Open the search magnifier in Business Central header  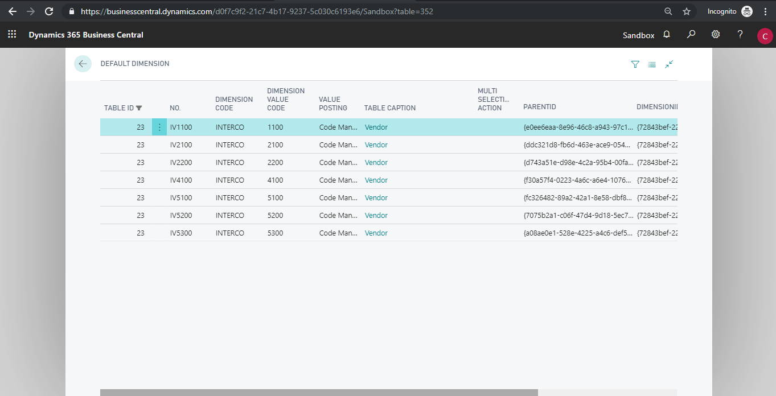(x=691, y=35)
